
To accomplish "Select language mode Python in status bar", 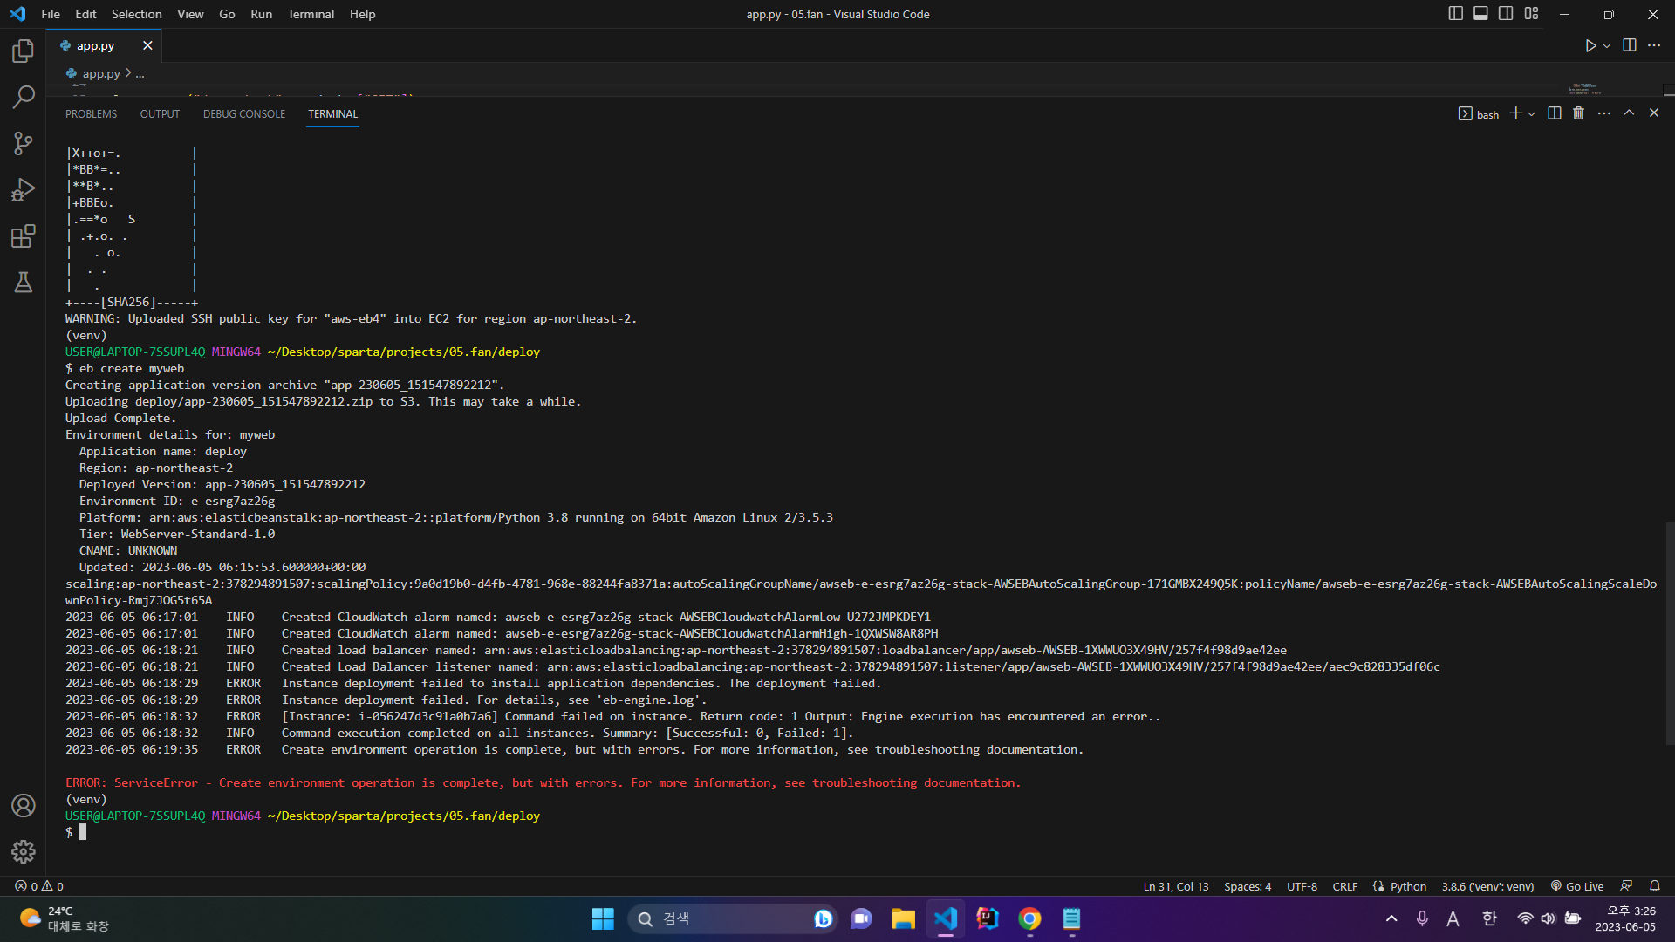I will (x=1408, y=886).
